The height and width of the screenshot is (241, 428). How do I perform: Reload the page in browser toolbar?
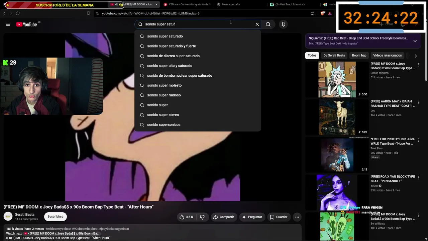point(18,13)
